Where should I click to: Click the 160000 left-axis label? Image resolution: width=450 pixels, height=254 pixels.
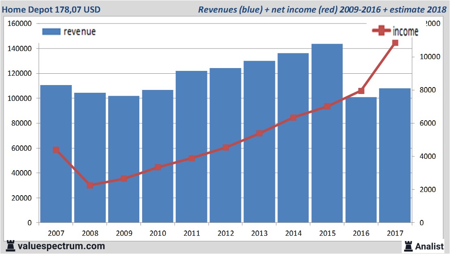coord(19,23)
